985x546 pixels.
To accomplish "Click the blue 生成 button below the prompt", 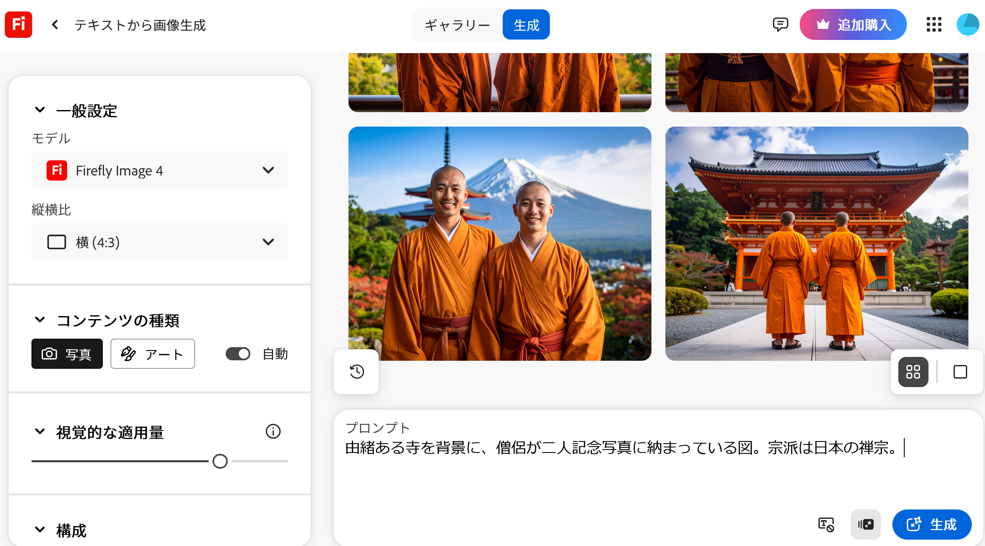I will (932, 524).
